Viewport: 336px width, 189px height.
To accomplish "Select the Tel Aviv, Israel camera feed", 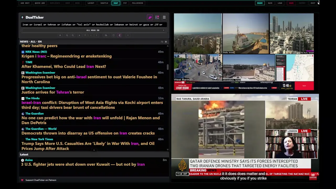I will click(292, 34).
